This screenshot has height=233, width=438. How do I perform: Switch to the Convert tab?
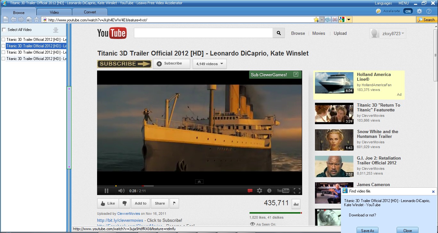click(90, 12)
